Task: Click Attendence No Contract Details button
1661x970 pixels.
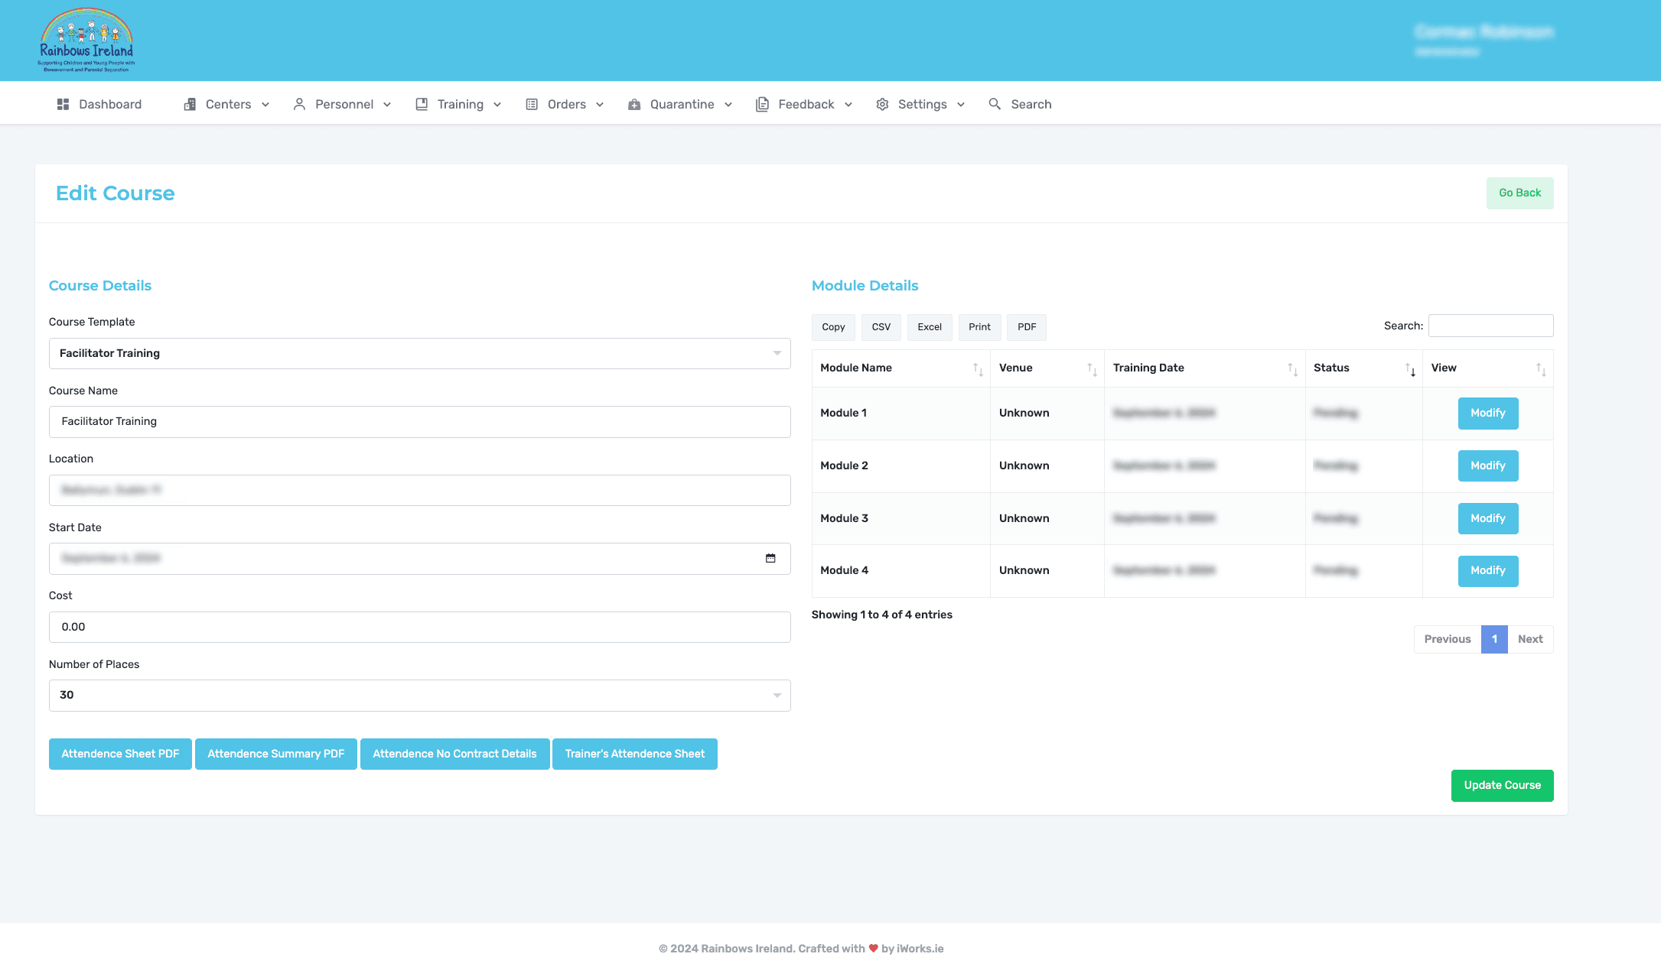Action: click(x=454, y=754)
